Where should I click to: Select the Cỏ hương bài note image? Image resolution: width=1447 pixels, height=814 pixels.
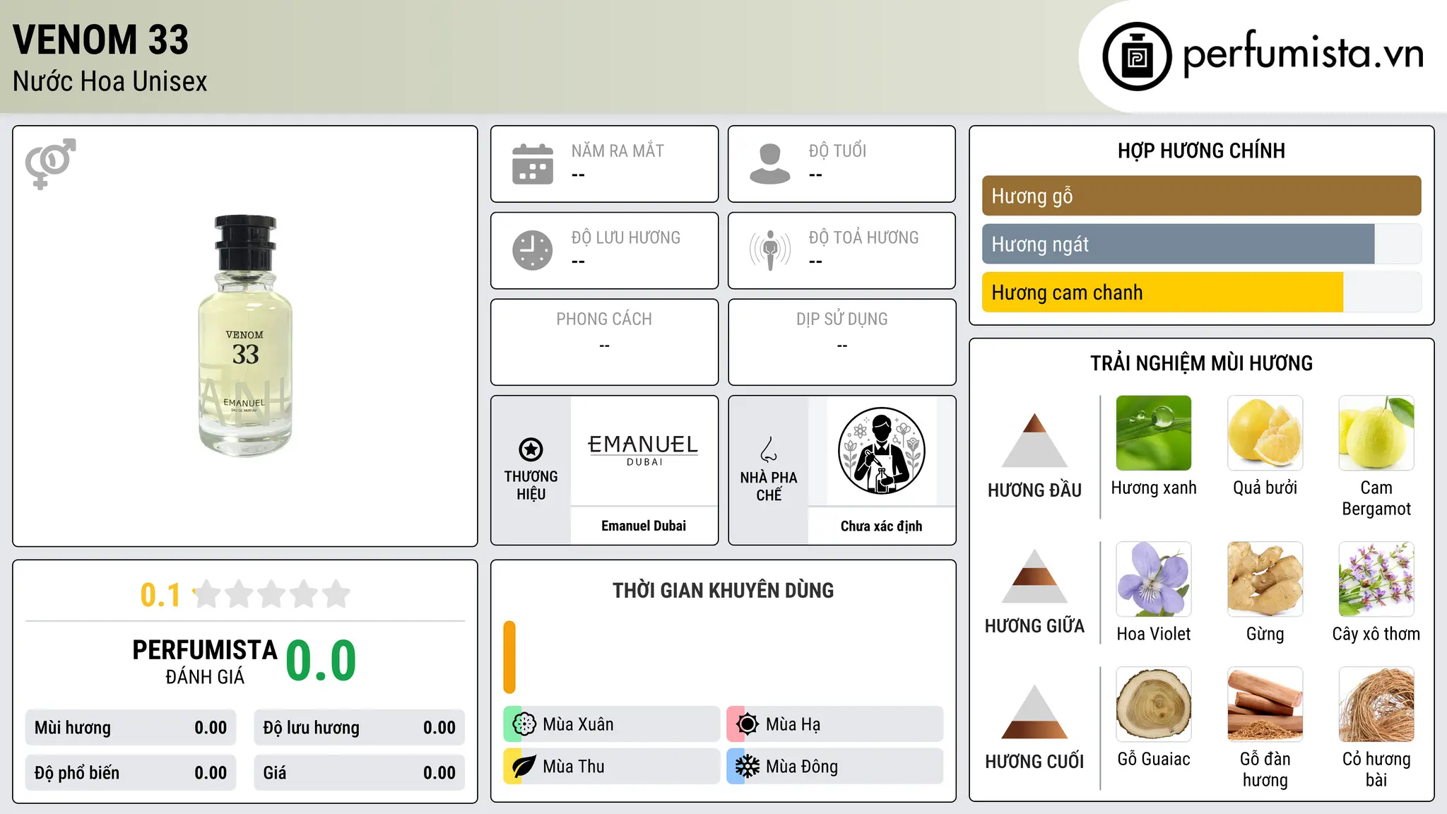coord(1376,704)
